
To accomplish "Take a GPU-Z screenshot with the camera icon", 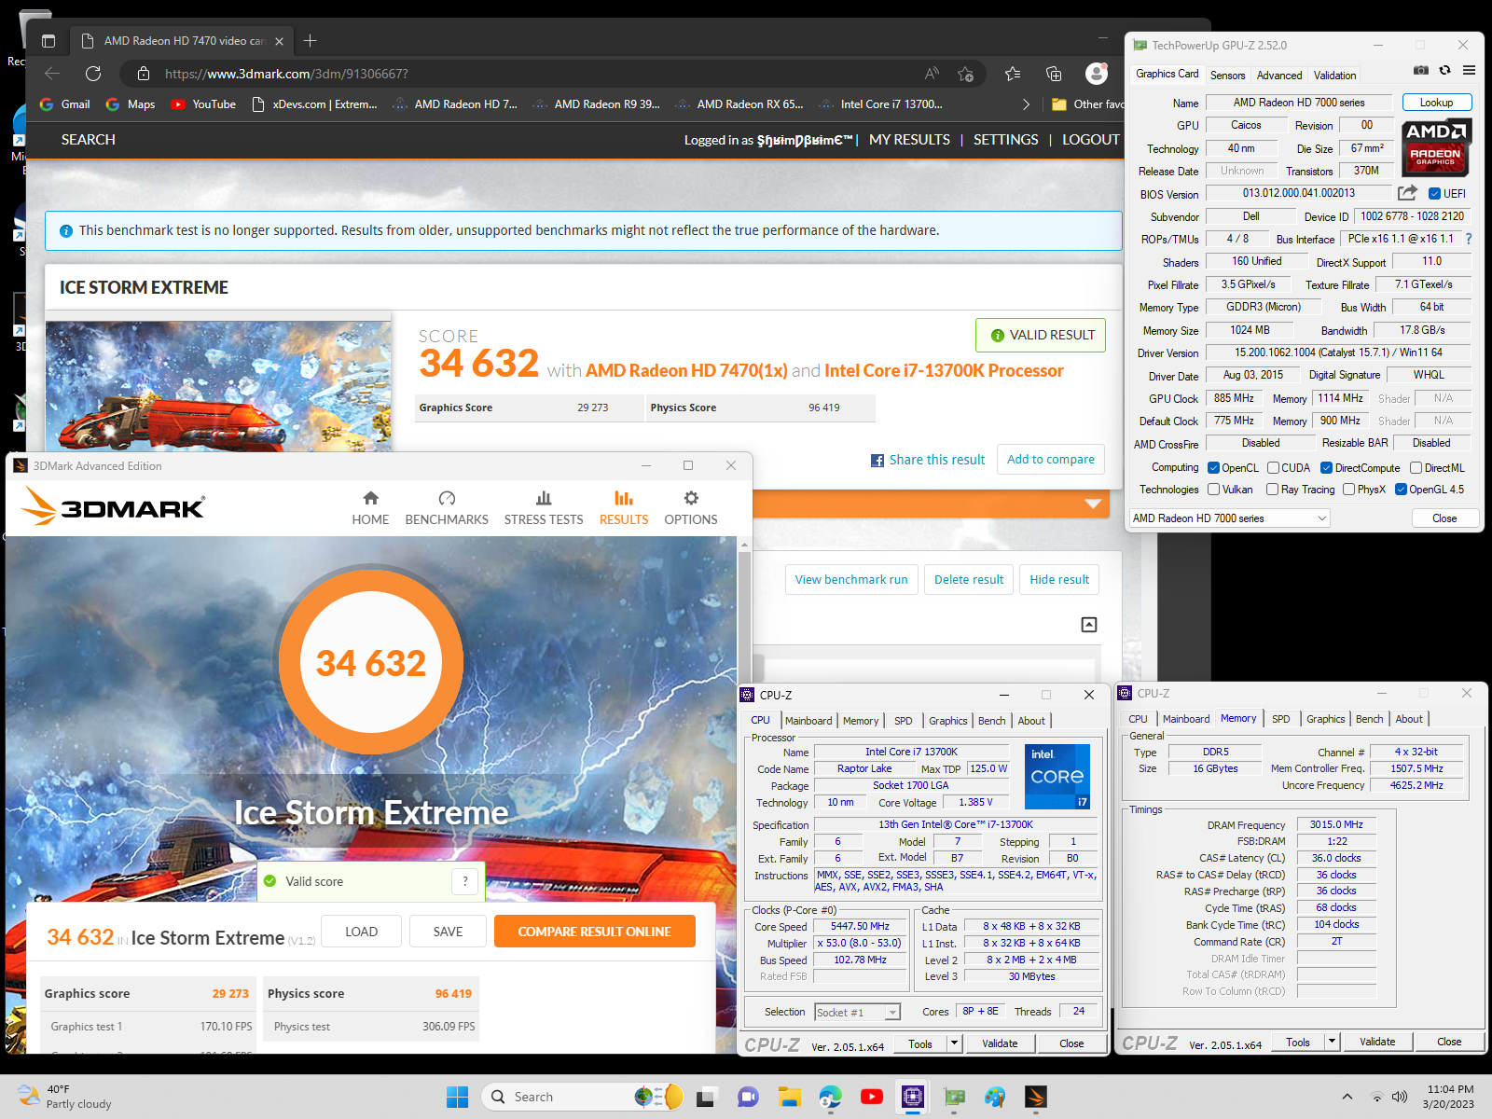I will [x=1420, y=70].
